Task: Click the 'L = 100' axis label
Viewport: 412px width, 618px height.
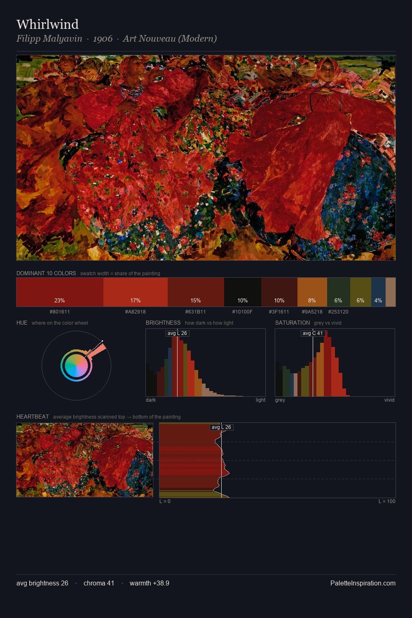Action: pos(387,501)
